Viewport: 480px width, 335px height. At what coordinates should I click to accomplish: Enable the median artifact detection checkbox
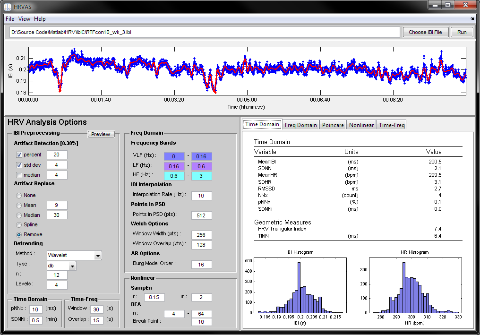tap(19, 175)
